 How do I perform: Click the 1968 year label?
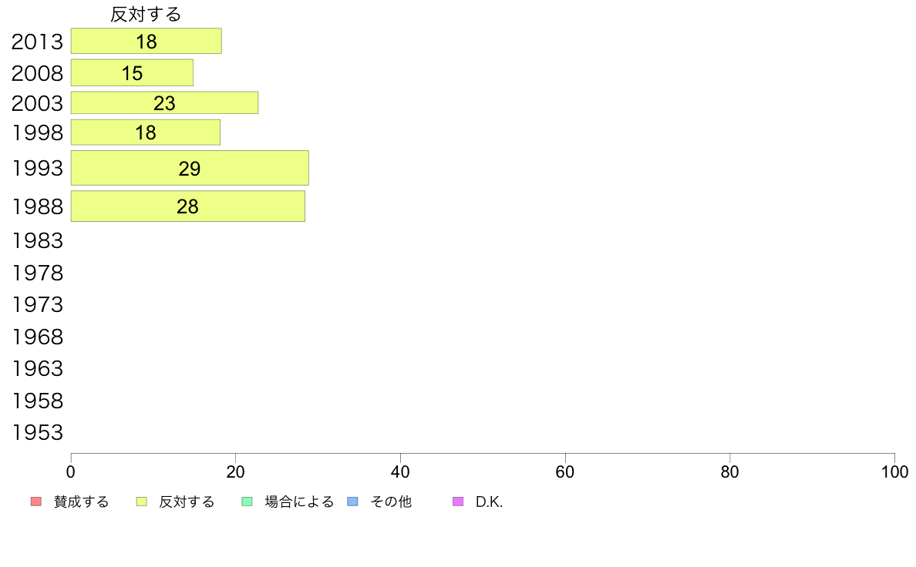coord(37,337)
